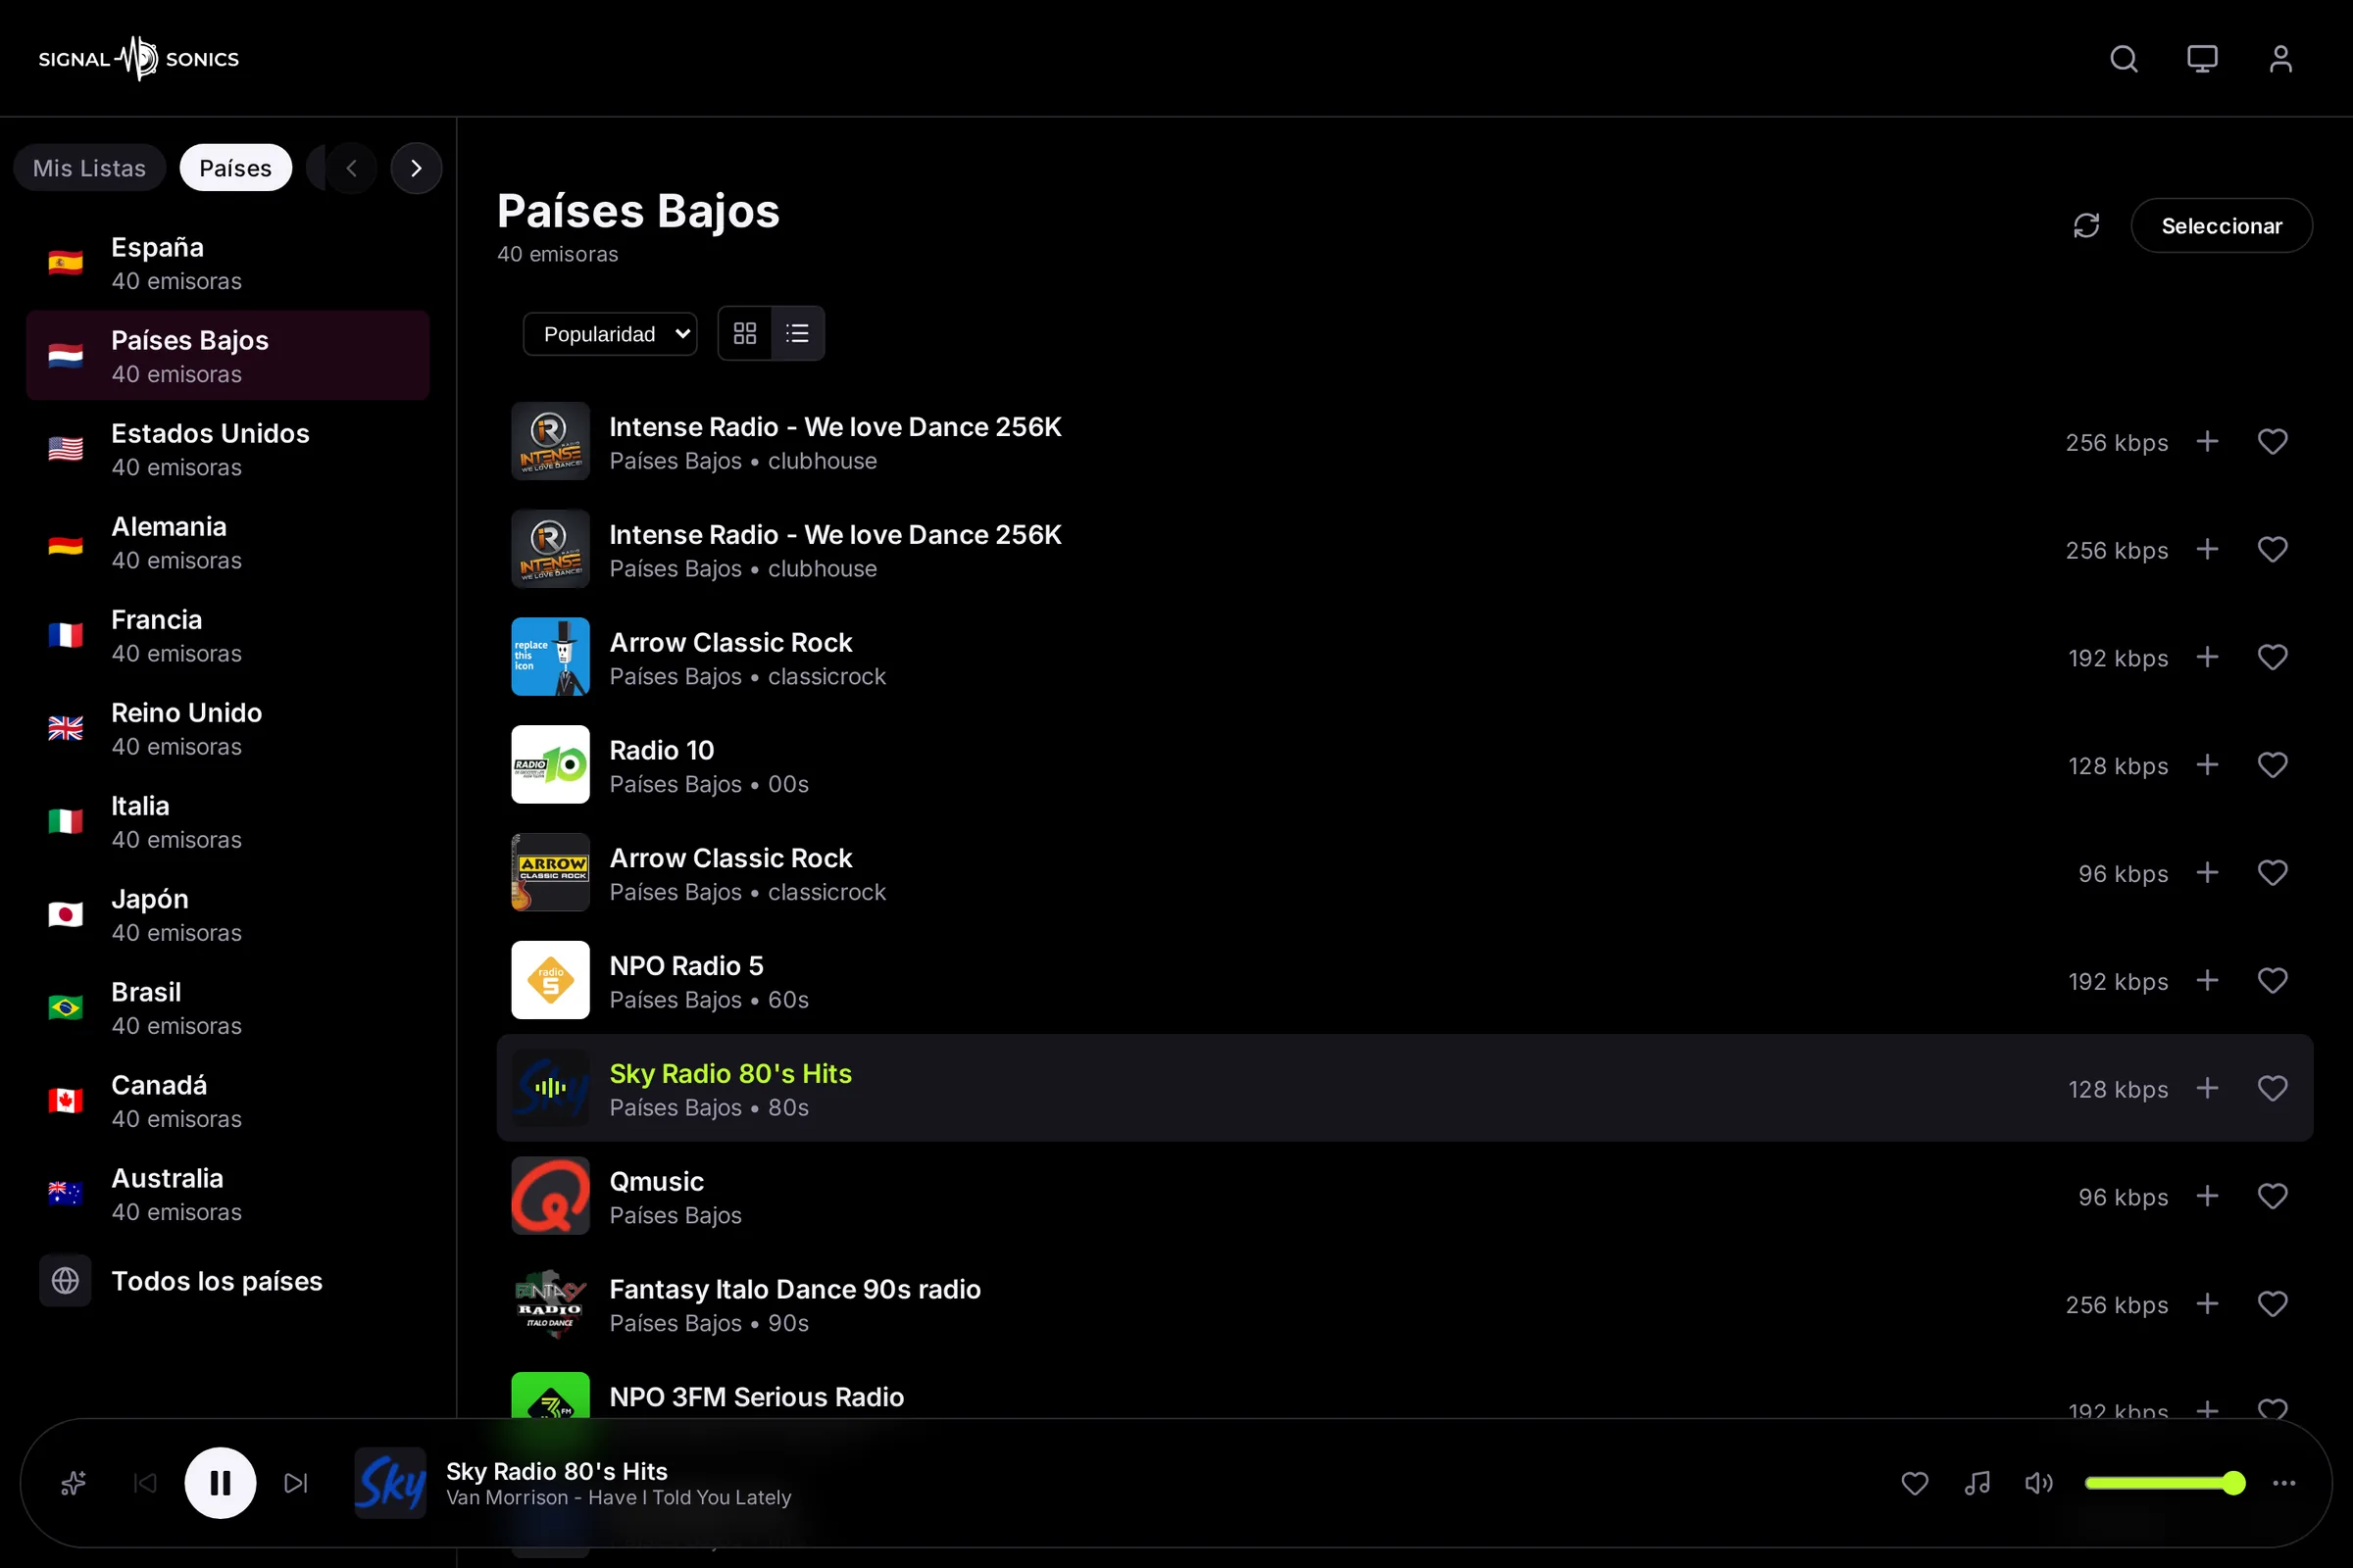Switch to grid view layout

(745, 333)
